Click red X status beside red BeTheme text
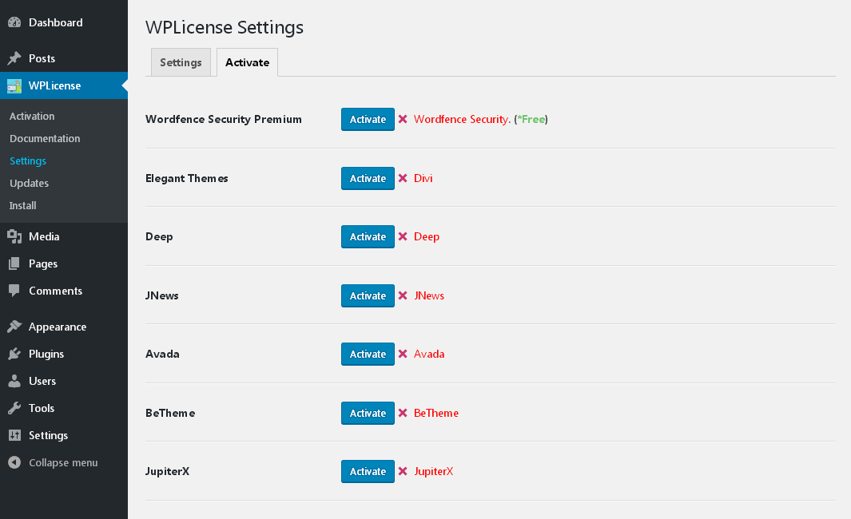851x519 pixels. 403,413
